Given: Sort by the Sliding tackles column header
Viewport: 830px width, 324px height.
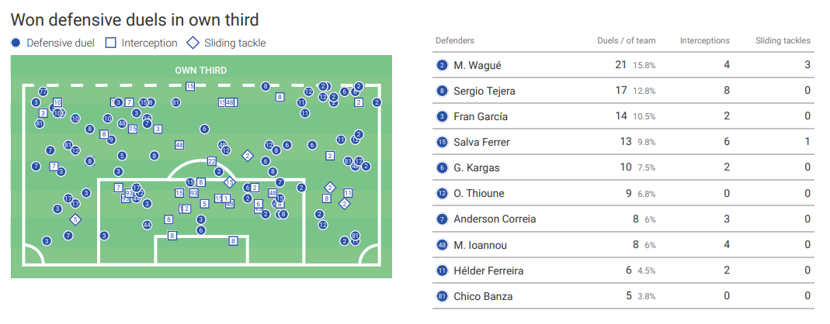Looking at the screenshot, I should 783,41.
